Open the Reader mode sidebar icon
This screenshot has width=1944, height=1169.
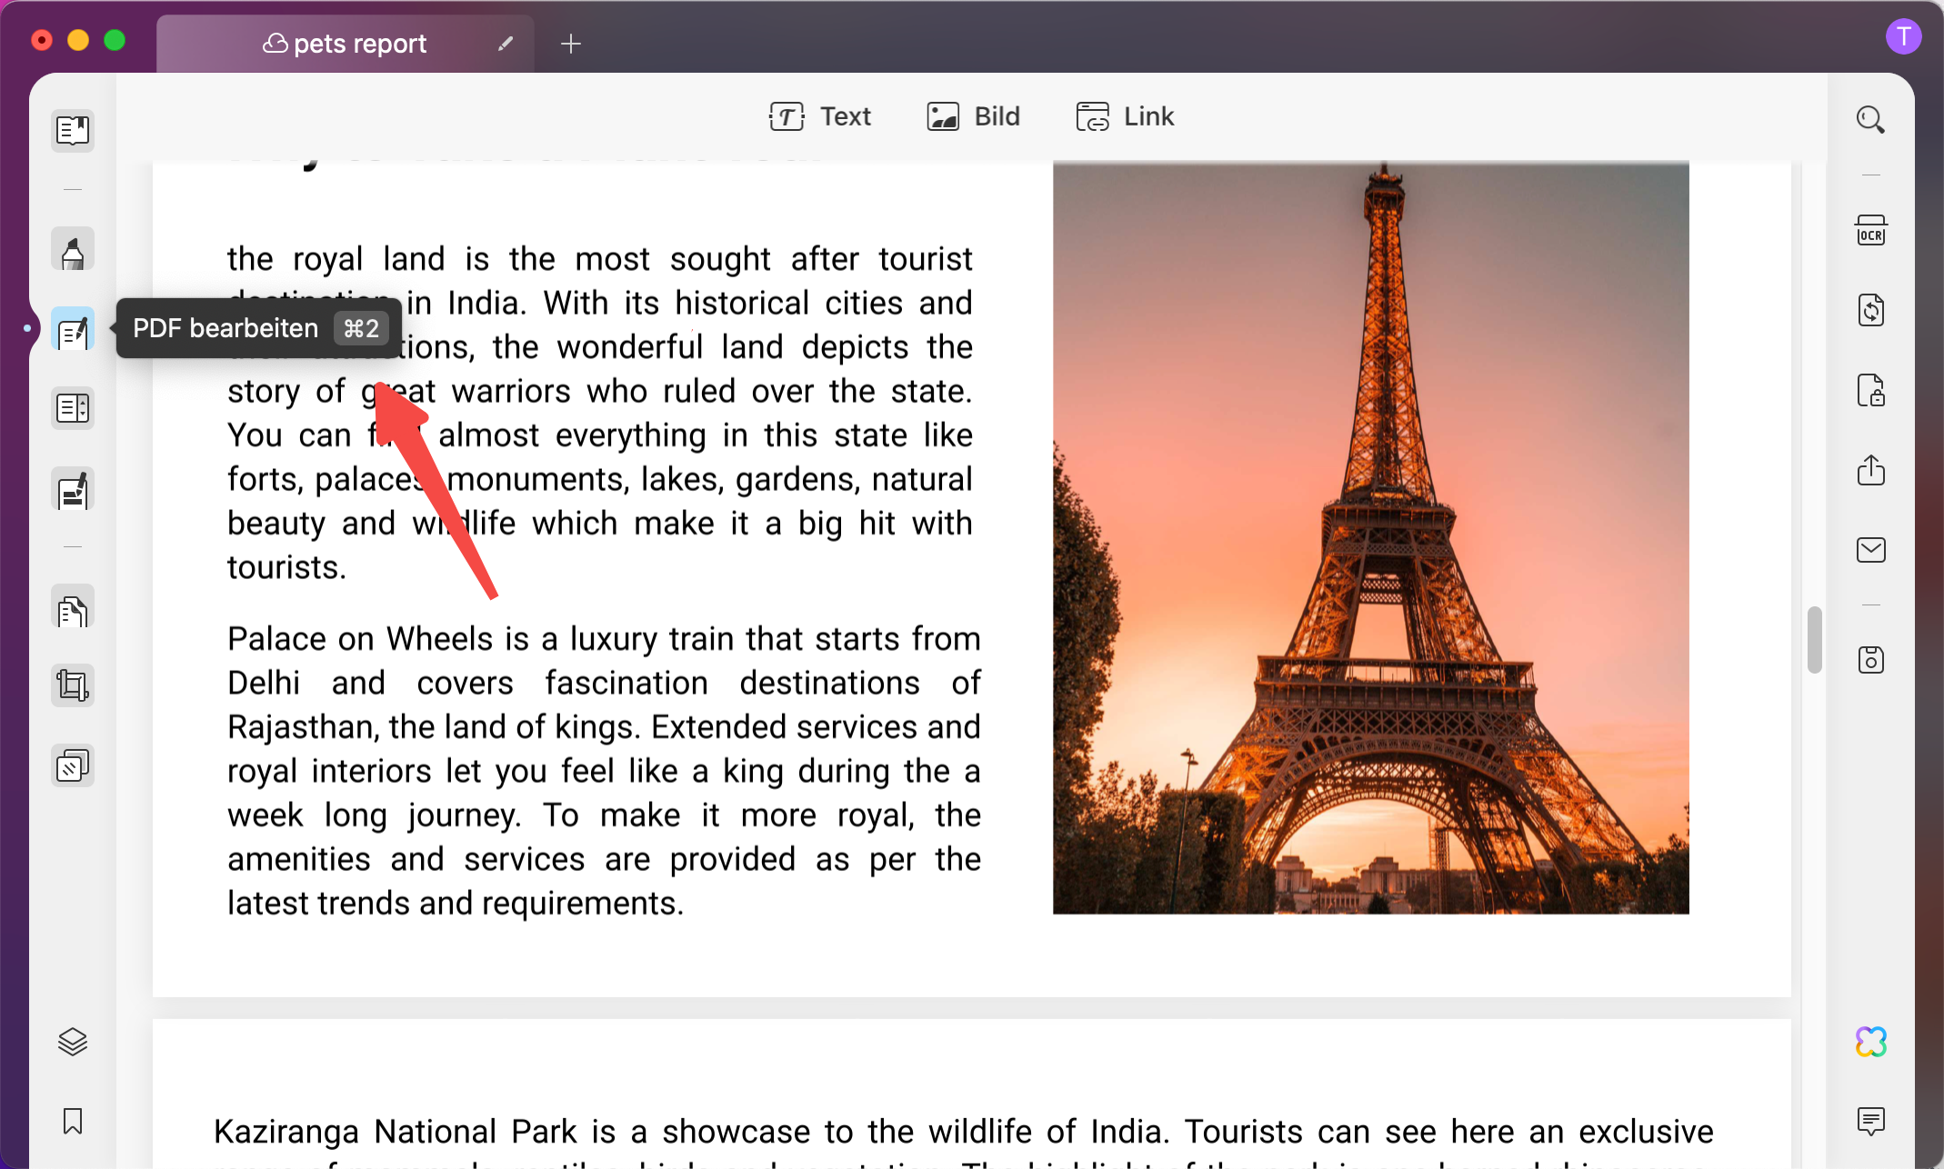pyautogui.click(x=73, y=130)
